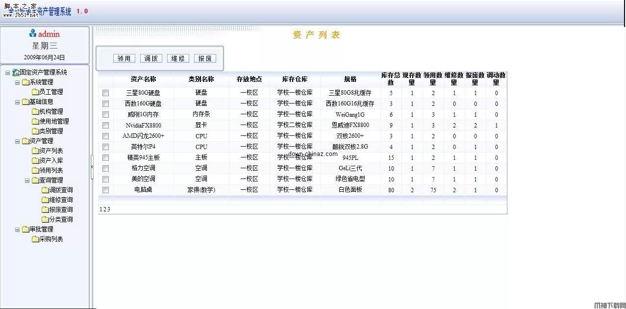Viewport: 626px width, 309px height.
Task: Click the house icon of 固定资产管理系统
Action: click(x=16, y=72)
